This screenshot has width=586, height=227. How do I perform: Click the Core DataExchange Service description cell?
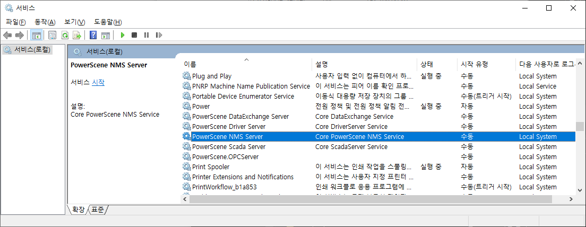click(x=354, y=117)
